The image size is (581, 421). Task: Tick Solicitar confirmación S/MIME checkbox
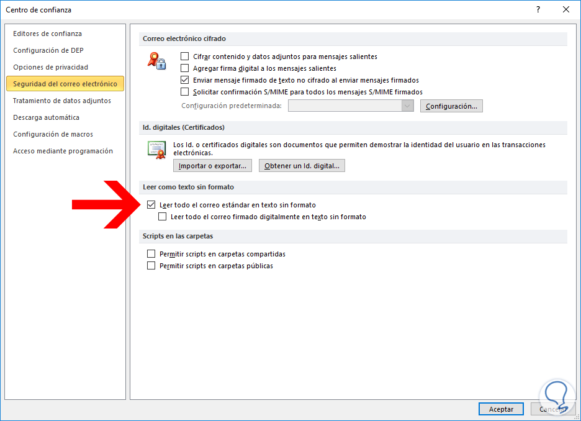[x=184, y=91]
